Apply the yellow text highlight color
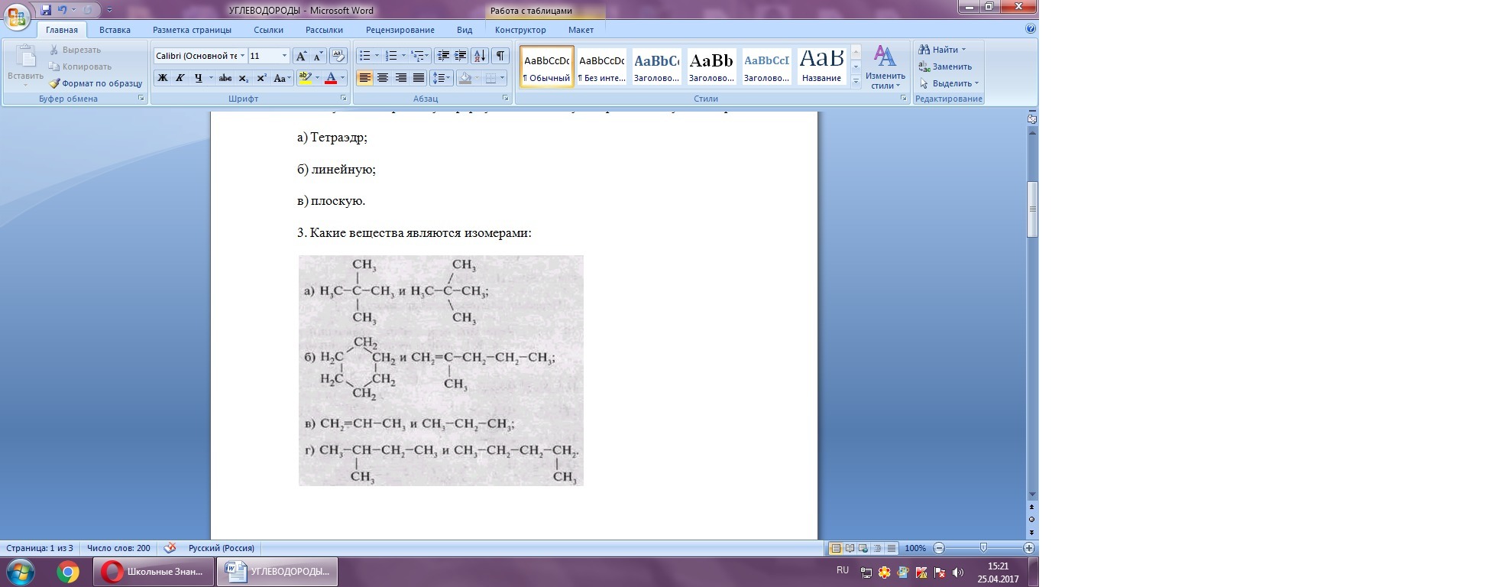This screenshot has width=1502, height=587. pyautogui.click(x=305, y=78)
